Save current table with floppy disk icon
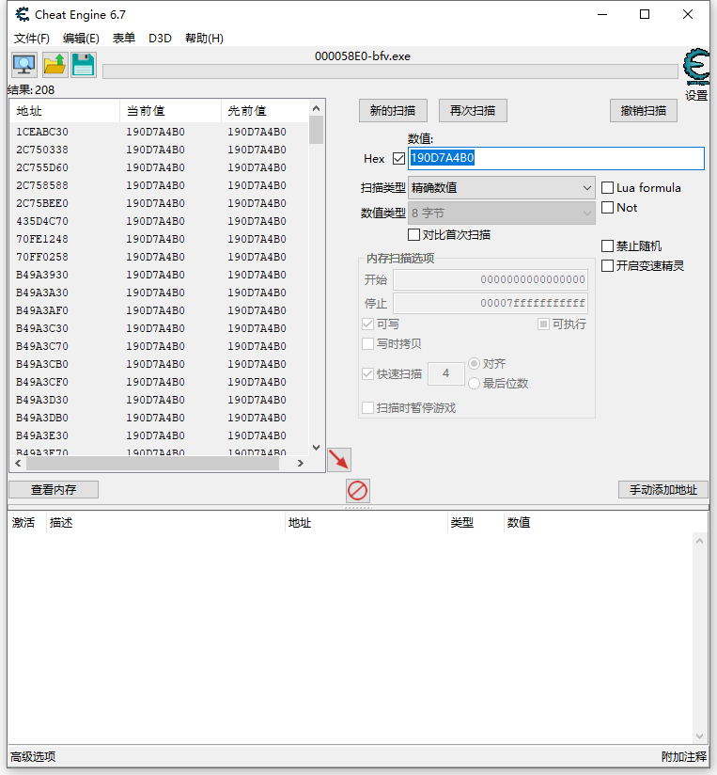 coord(84,65)
